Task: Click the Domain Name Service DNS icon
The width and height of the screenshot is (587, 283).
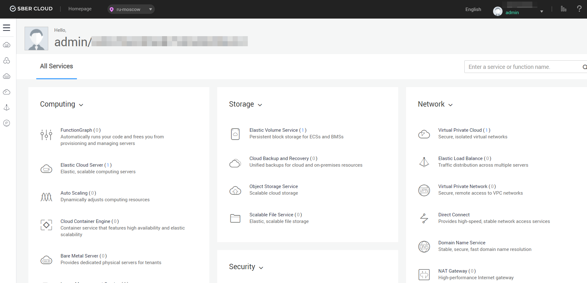Action: (x=424, y=247)
